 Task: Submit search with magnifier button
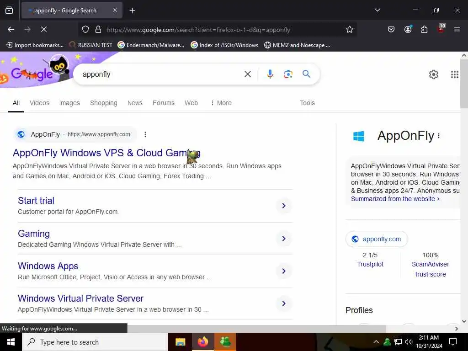306,74
